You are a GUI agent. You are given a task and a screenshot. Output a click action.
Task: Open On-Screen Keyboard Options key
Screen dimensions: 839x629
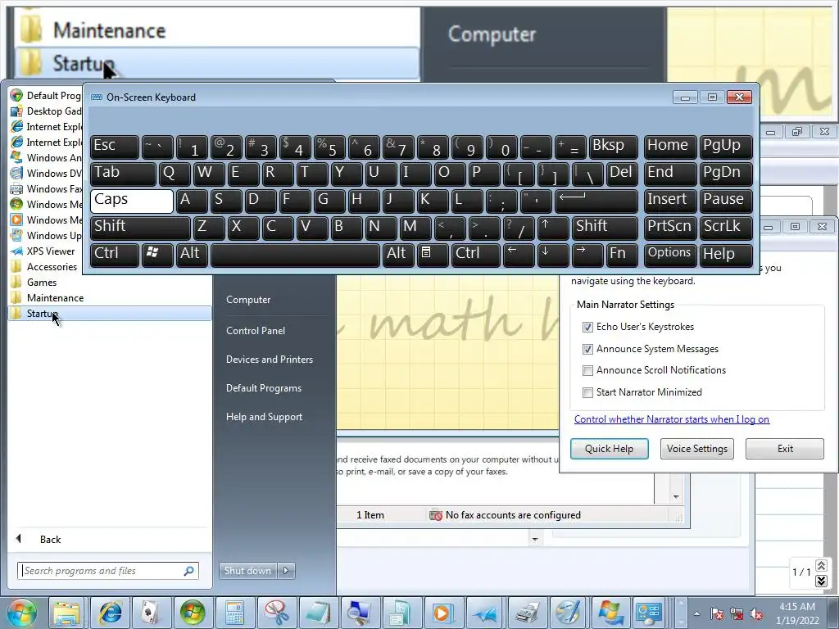point(670,255)
